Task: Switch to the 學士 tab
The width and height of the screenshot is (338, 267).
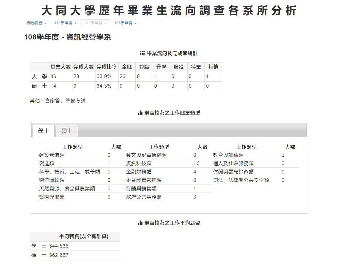Action: point(43,131)
